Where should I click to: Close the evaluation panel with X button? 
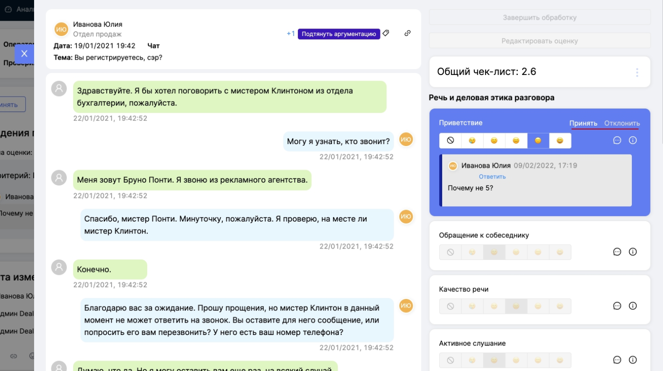tap(24, 54)
